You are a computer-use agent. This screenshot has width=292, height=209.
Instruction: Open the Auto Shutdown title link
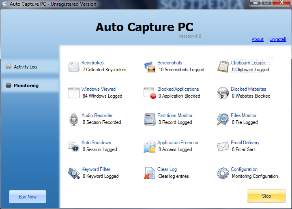click(x=96, y=143)
